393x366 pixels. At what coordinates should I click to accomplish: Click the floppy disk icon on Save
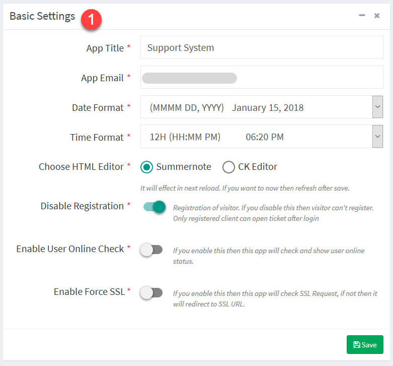click(356, 345)
